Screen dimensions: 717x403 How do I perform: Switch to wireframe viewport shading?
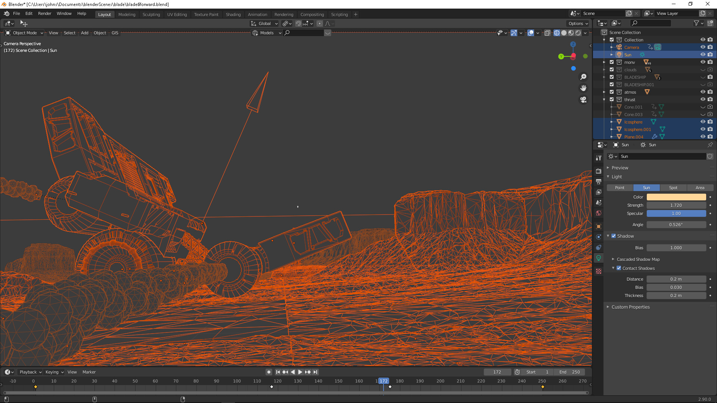point(556,33)
